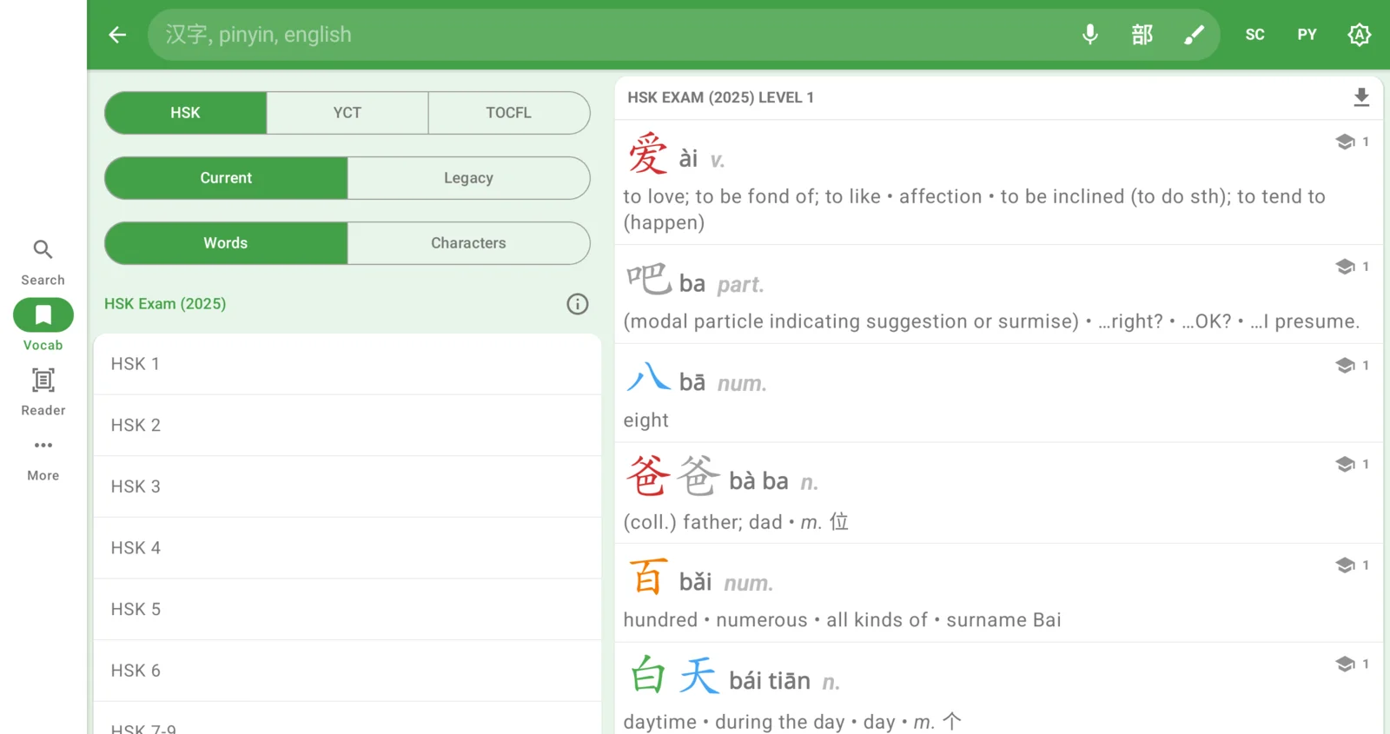Download the HSK Exam Level 1 list

pyautogui.click(x=1361, y=97)
